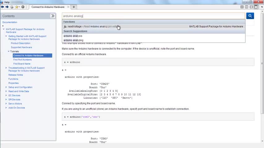Collapse MATLAB Support Package for Arduino Hardware node
The image size is (264, 148).
4,29
